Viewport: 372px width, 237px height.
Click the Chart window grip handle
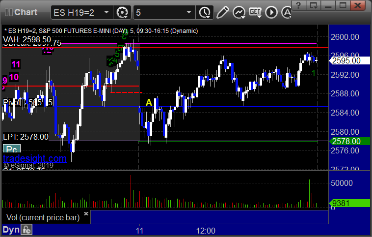click(x=8, y=12)
